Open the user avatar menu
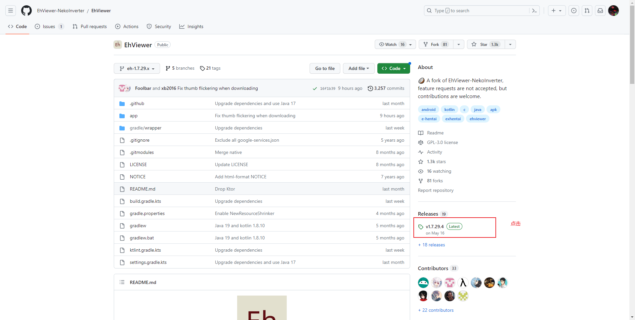635x320 pixels. click(x=614, y=11)
